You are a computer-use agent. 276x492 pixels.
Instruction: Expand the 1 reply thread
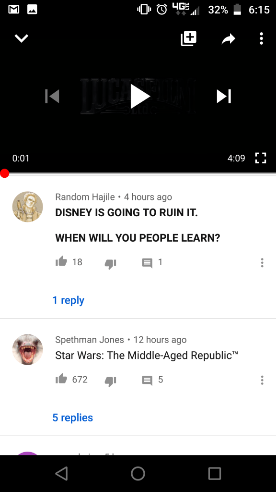click(x=69, y=300)
